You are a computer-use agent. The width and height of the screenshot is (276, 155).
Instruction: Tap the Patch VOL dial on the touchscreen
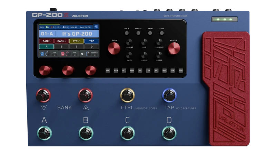[88, 54]
